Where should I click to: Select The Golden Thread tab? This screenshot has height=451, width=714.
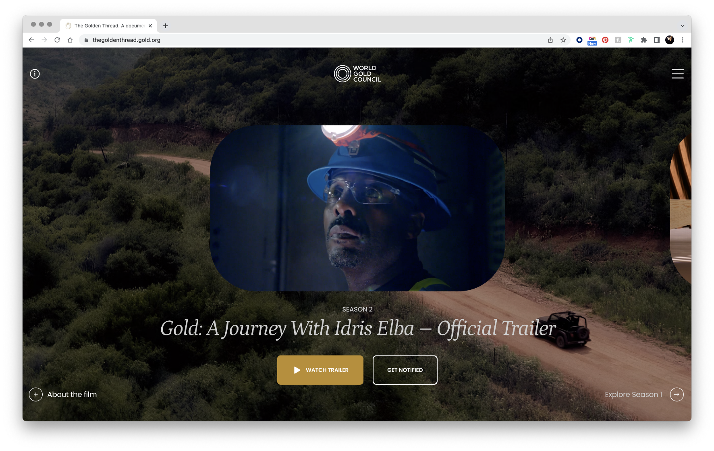(108, 26)
